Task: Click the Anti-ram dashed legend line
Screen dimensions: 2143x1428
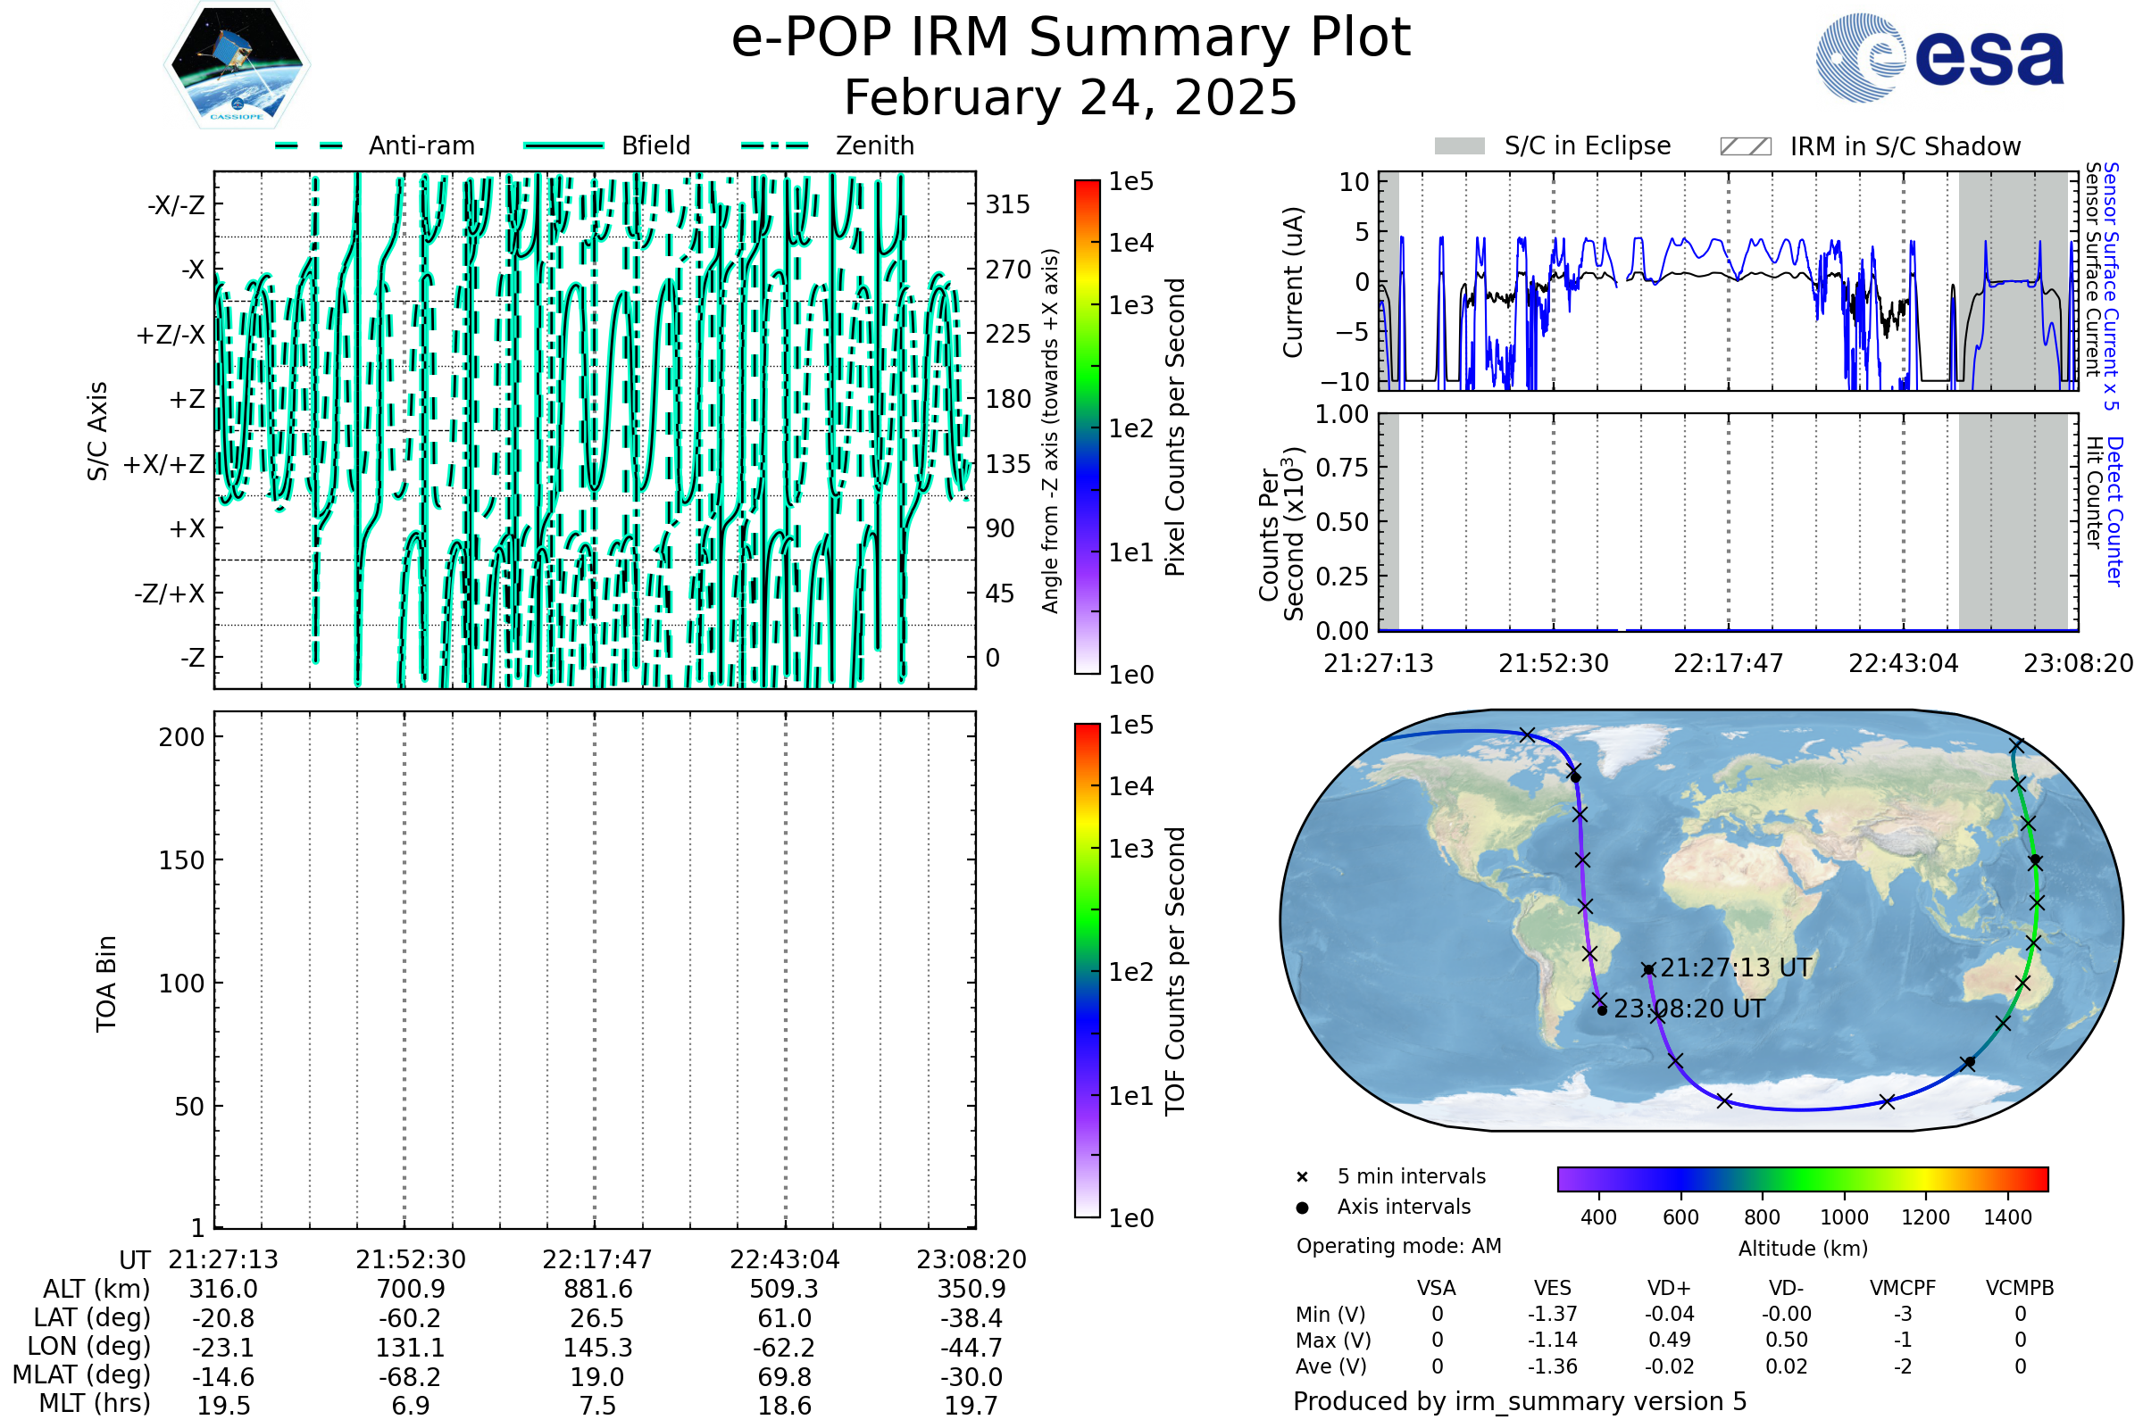Action: coord(309,145)
